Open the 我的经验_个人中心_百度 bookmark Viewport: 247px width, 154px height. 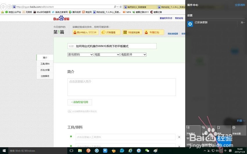(107, 12)
